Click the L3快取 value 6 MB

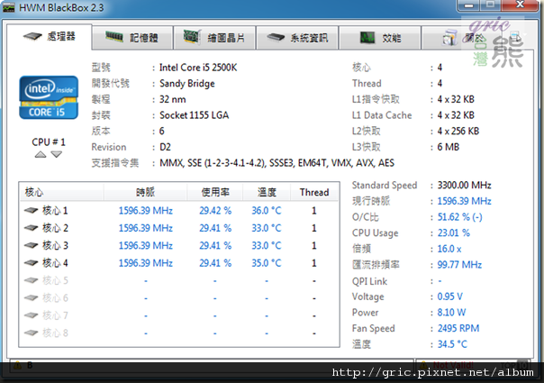tap(449, 147)
